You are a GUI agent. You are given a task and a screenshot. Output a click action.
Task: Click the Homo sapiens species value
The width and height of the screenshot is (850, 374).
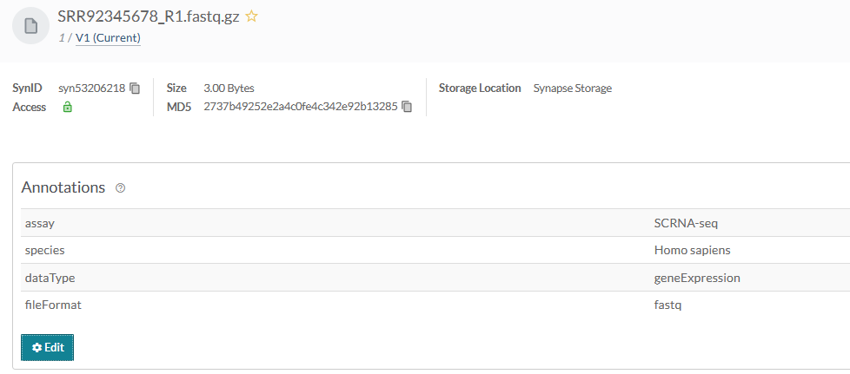point(692,250)
